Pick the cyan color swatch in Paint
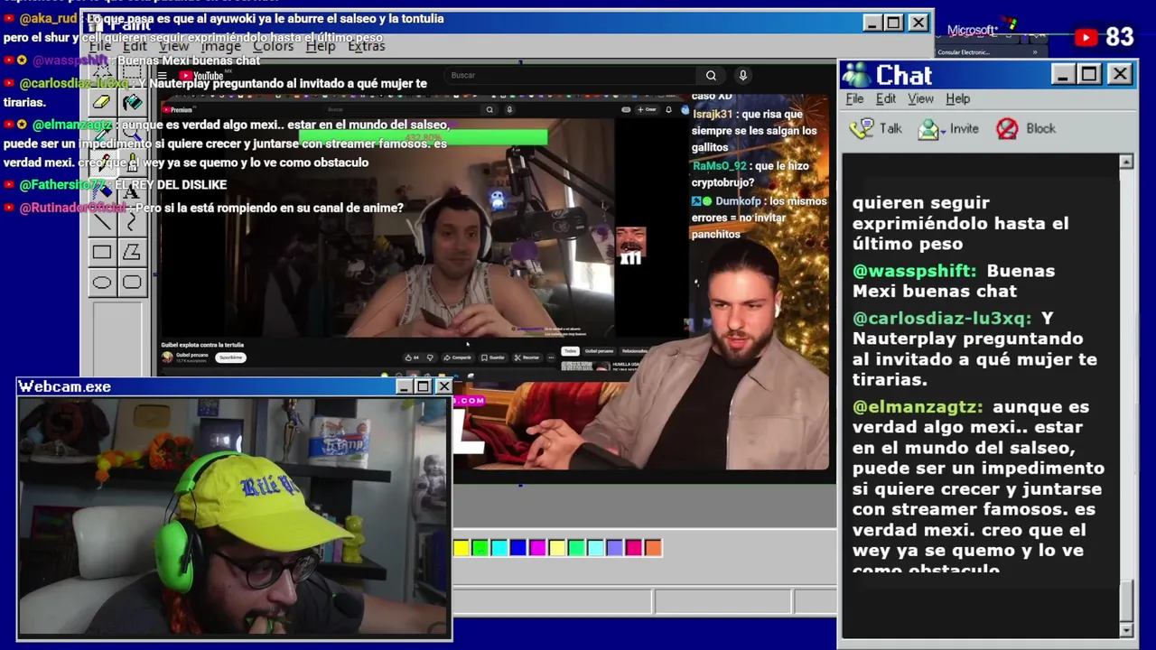The height and width of the screenshot is (650, 1156). pyautogui.click(x=499, y=547)
